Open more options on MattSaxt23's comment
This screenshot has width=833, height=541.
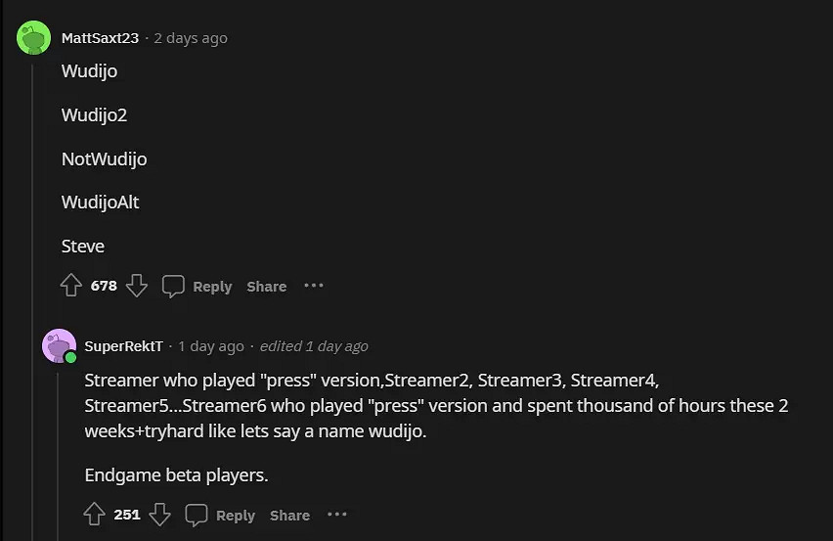click(313, 286)
